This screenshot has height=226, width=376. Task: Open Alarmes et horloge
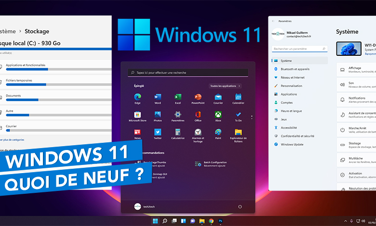(198, 136)
